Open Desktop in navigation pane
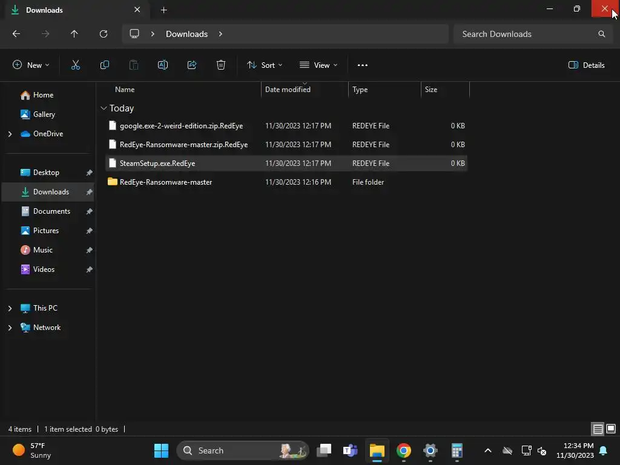Viewport: 620px width, 465px height. point(46,173)
